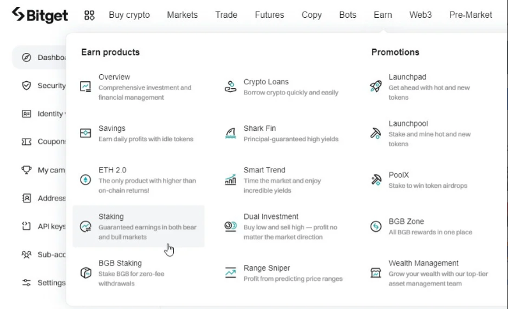Click the Wealth Management icon
Screen dimensions: 508x309
[x=376, y=273]
